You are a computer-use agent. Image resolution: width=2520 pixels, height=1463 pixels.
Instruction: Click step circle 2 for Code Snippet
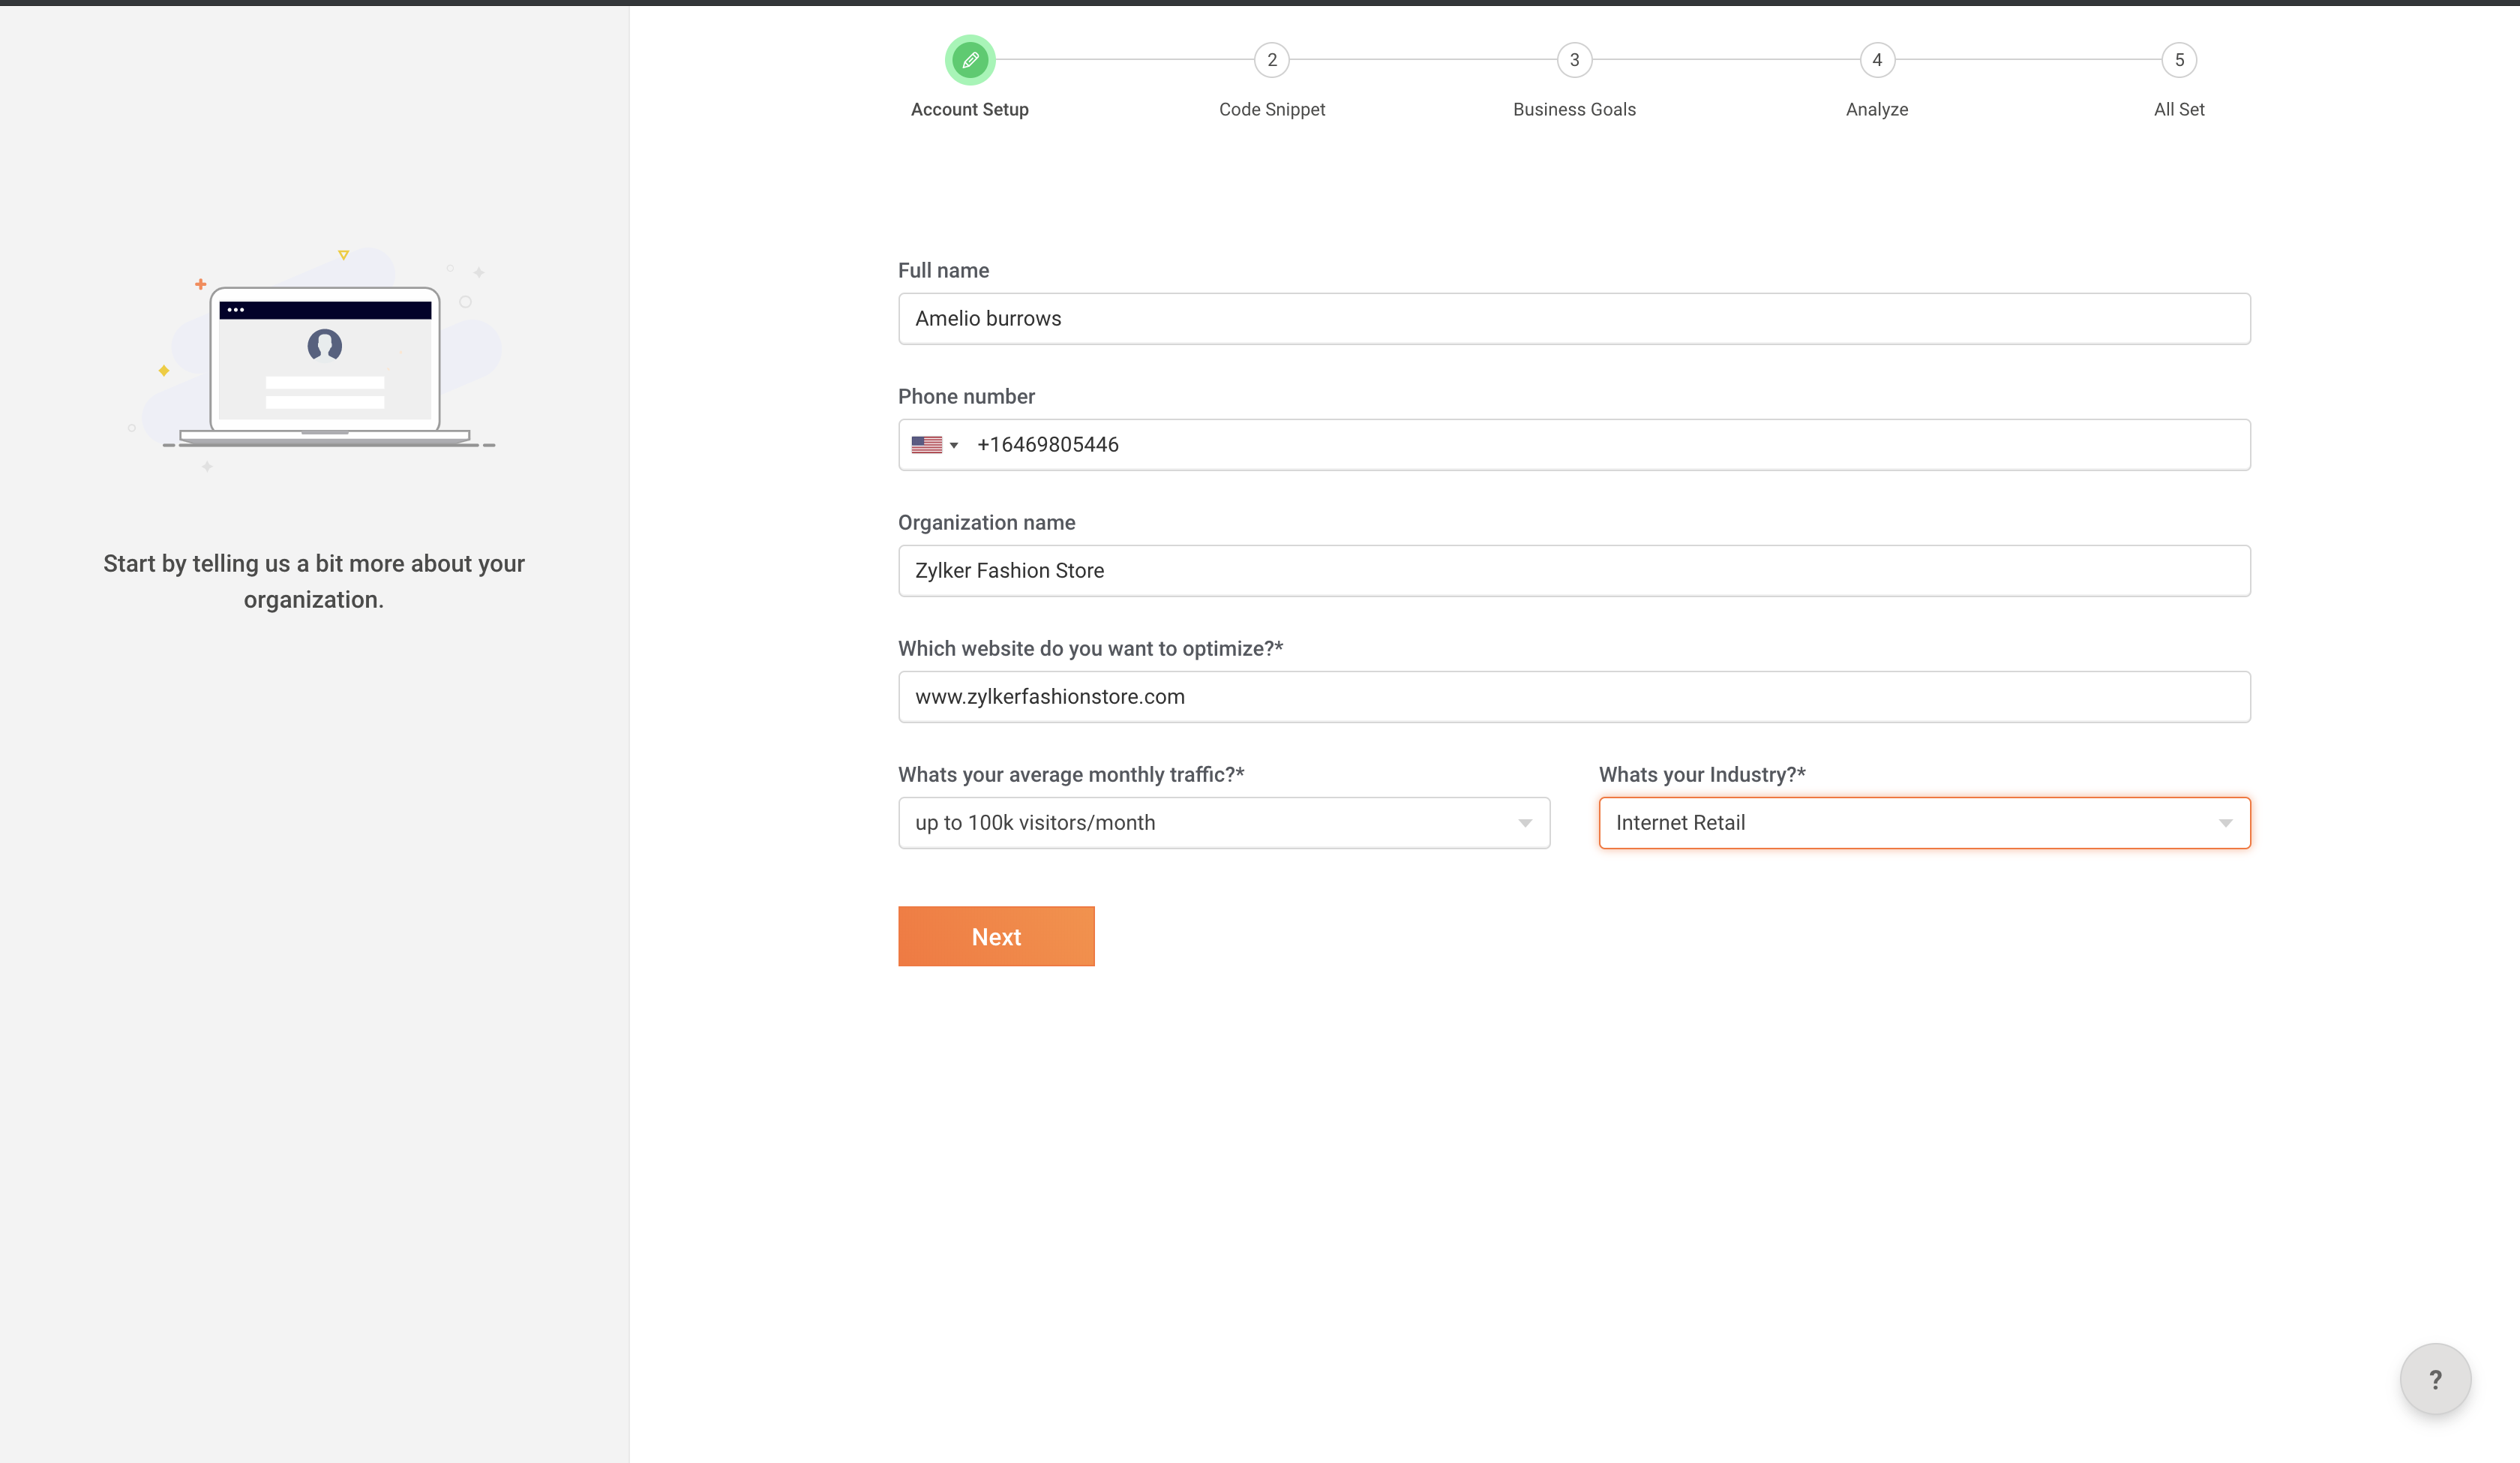[x=1271, y=59]
